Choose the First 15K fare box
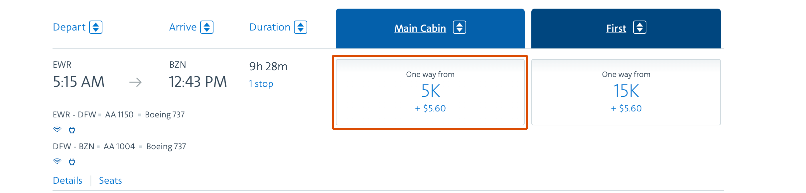The height and width of the screenshot is (193, 806). click(x=626, y=92)
